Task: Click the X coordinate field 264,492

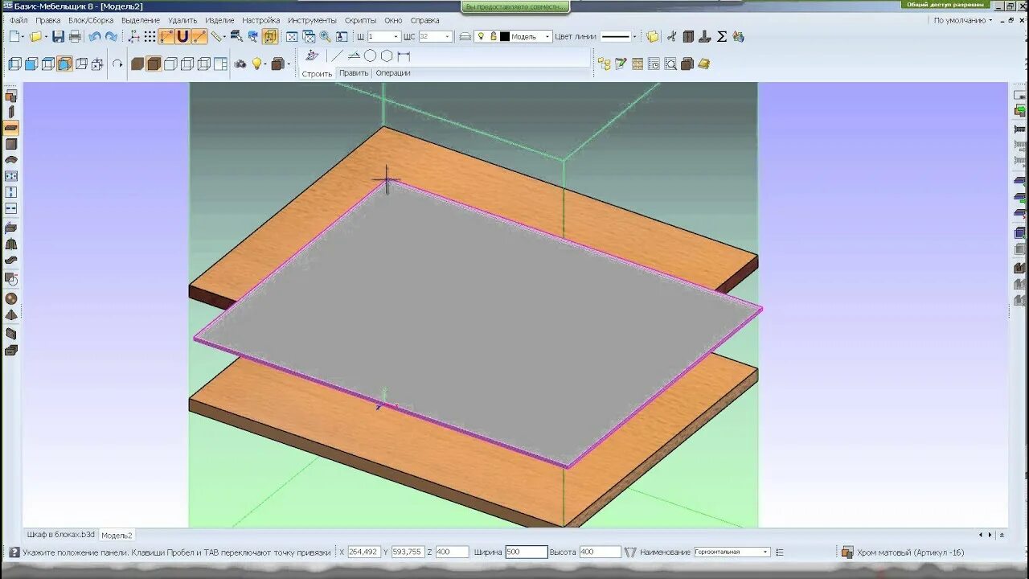Action: tap(363, 552)
